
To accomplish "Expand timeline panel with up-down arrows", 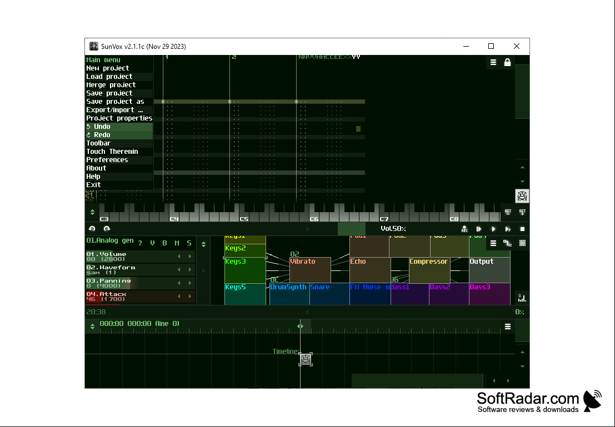I will 92,326.
